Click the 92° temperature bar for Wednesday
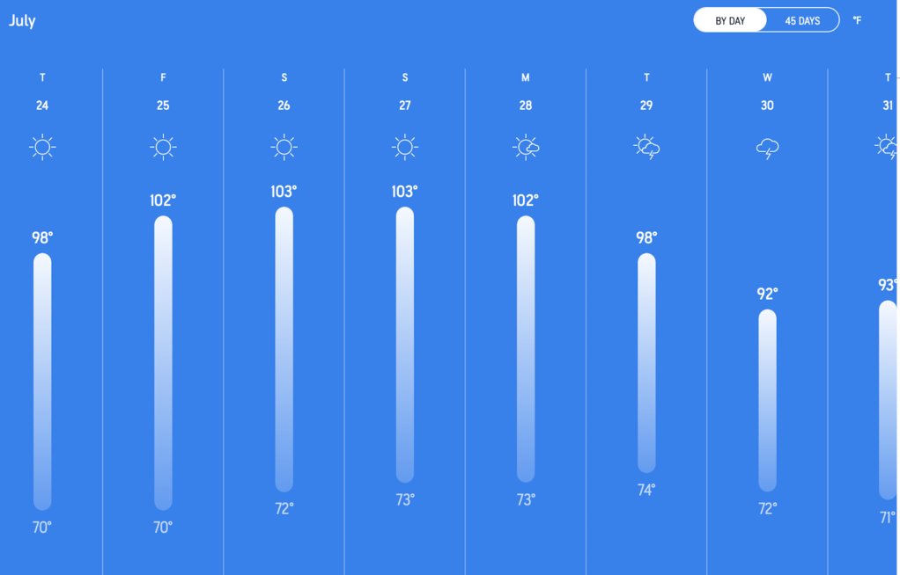The height and width of the screenshot is (575, 900). click(767, 401)
